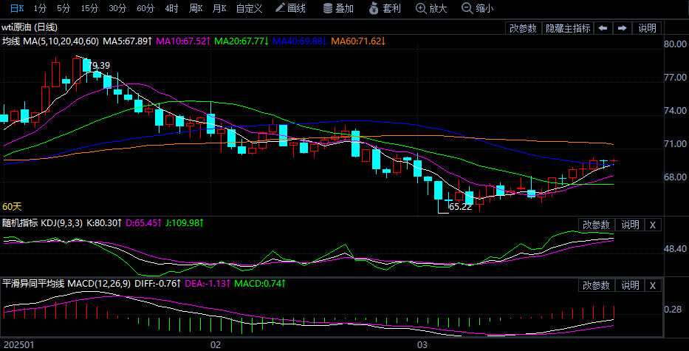Open the 套利 arbitrage tool
This screenshot has width=689, height=351.
[x=384, y=8]
